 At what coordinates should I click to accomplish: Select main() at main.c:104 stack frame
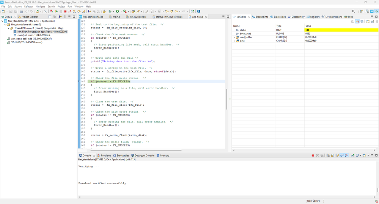tap(32, 35)
